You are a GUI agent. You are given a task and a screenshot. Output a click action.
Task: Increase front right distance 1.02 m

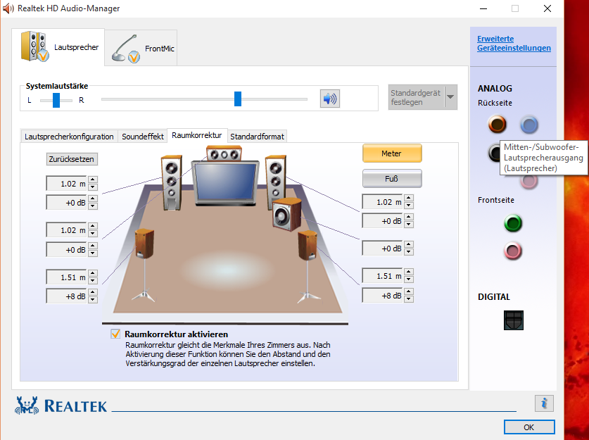[409, 198]
